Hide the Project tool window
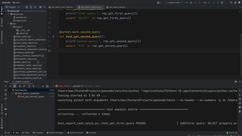 (45, 7)
